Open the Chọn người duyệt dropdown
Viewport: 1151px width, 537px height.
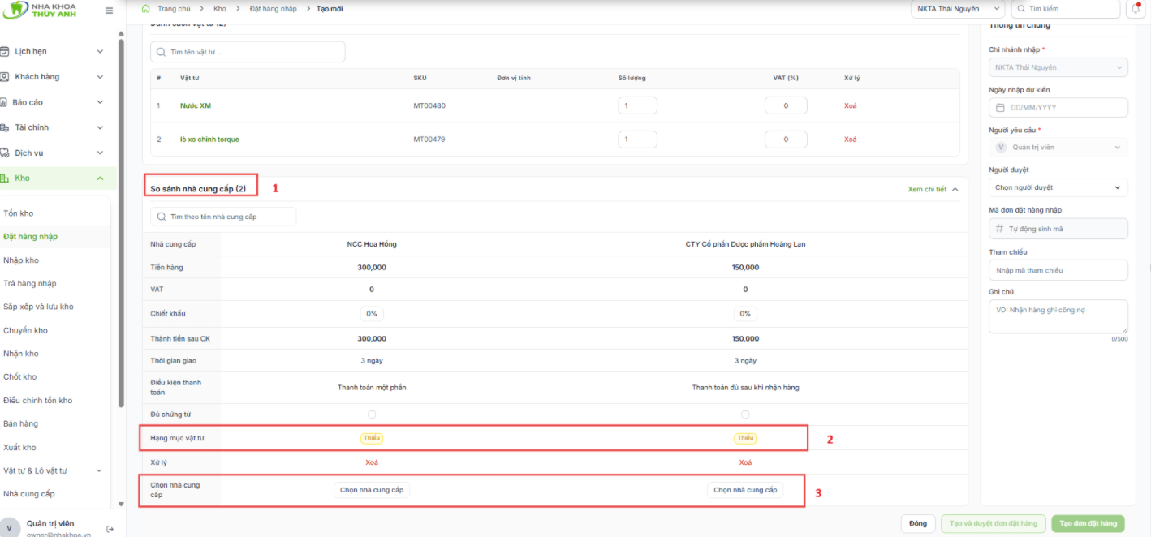pyautogui.click(x=1058, y=187)
